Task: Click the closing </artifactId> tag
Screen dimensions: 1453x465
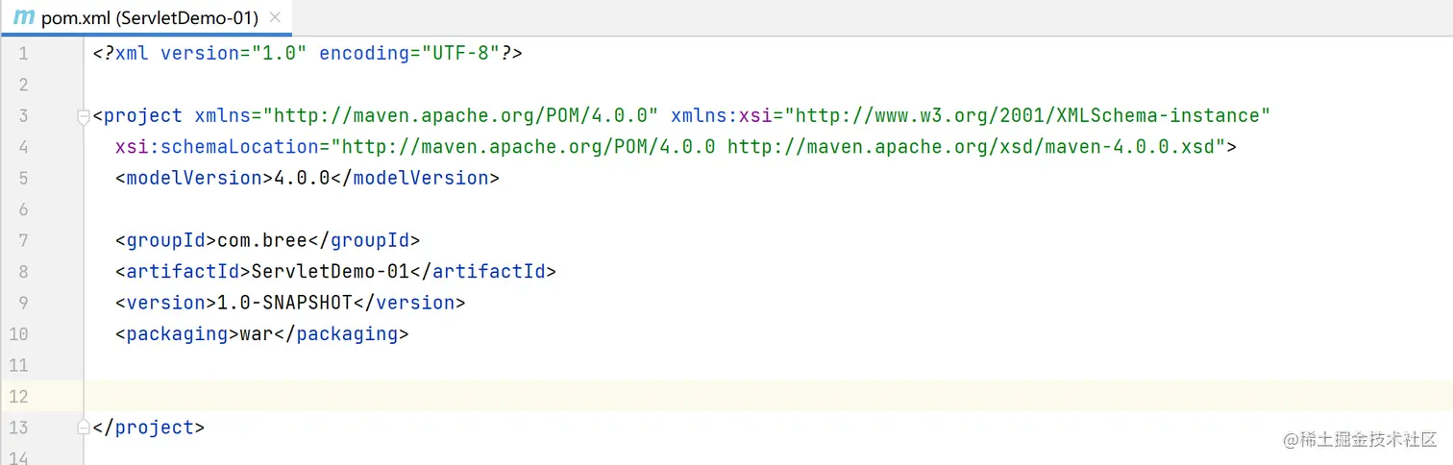Action: click(x=483, y=271)
